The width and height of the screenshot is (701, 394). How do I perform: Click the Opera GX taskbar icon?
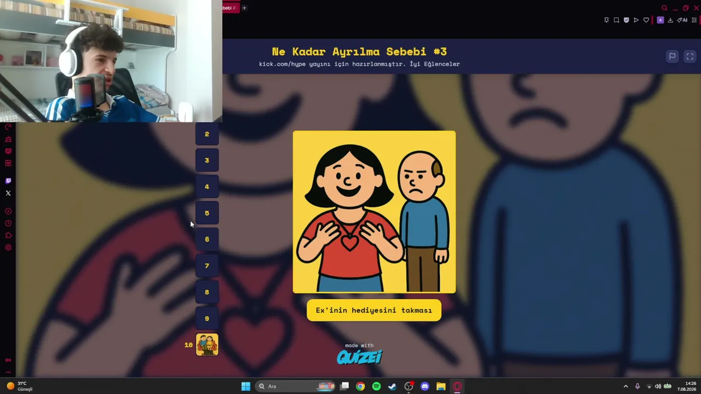[x=457, y=386]
